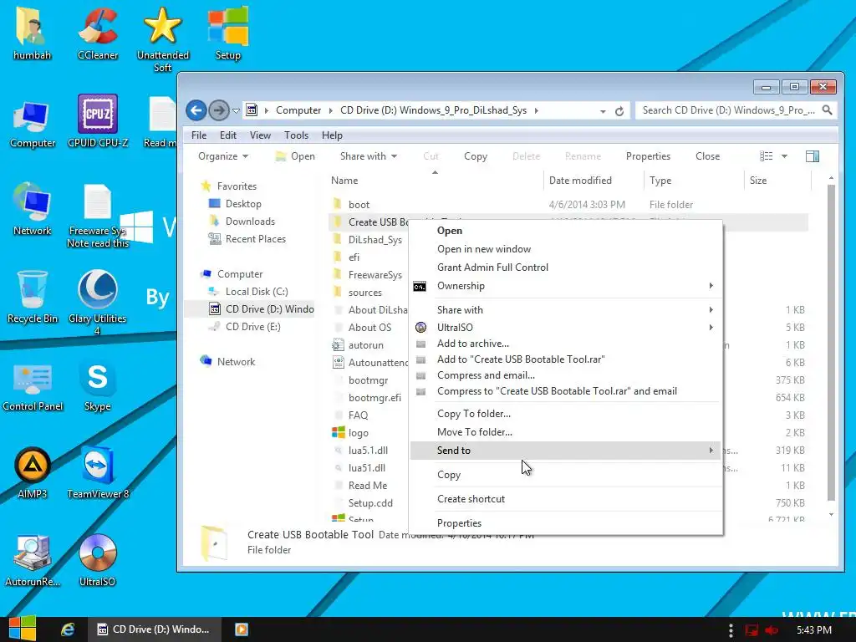Choose Properties at context menu bottom

pyautogui.click(x=565, y=523)
